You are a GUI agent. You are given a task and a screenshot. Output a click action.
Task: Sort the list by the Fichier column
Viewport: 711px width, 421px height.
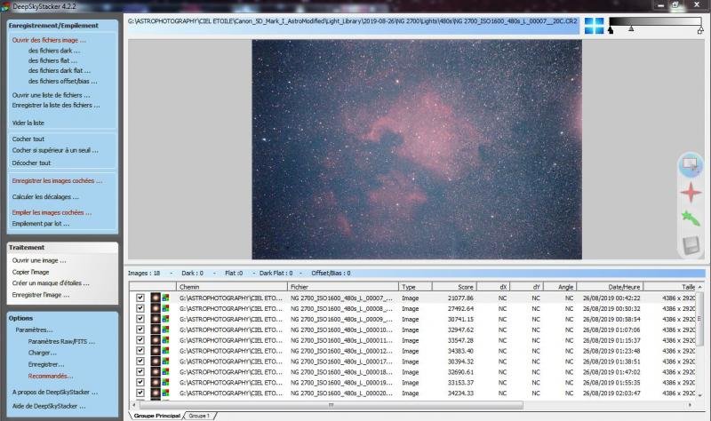tap(343, 287)
